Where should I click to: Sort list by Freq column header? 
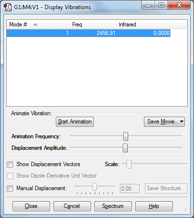click(93, 24)
